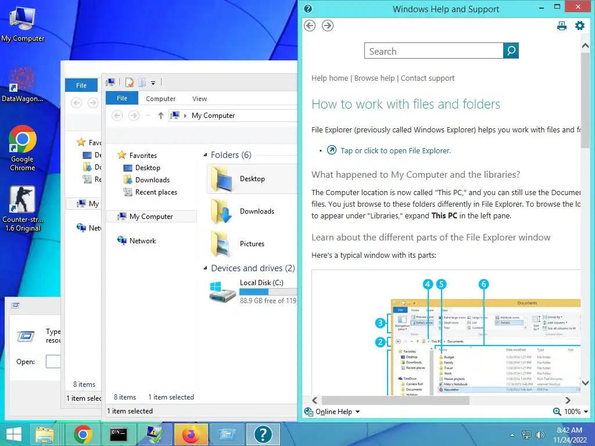Click the Help vertical scrollbar down arrow
The image size is (595, 446).
585,382
